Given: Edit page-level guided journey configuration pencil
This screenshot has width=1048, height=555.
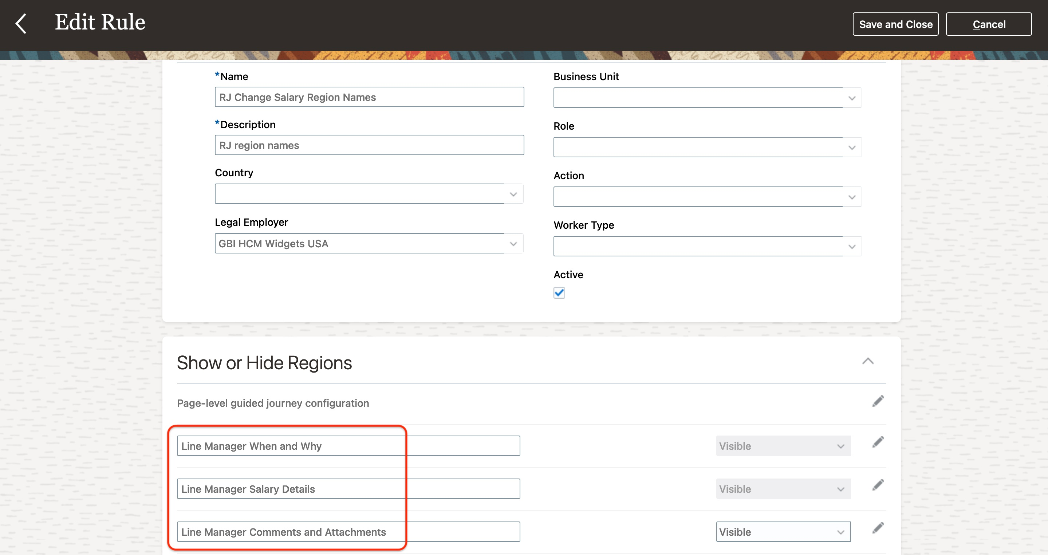Looking at the screenshot, I should [878, 401].
